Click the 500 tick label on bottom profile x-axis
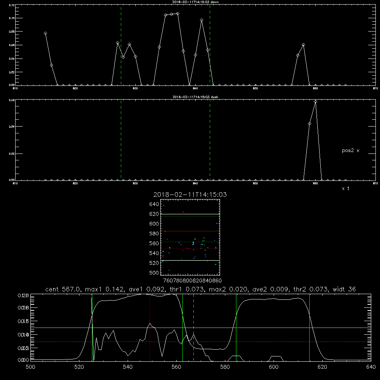The image size is (380, 380). 30,367
